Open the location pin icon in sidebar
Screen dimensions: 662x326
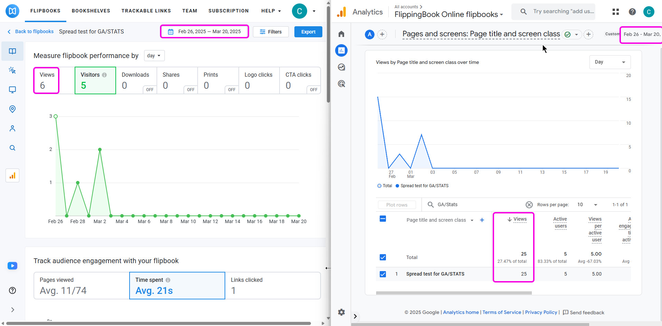[x=12, y=109]
